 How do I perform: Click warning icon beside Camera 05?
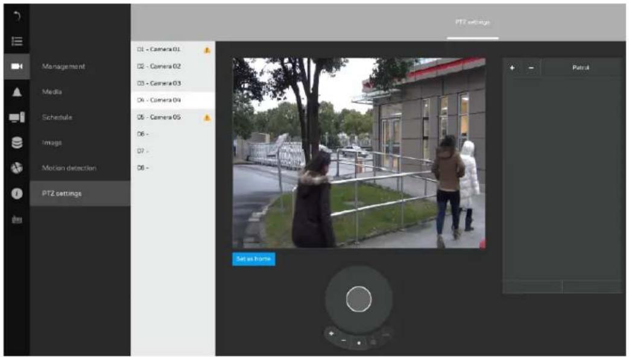(x=207, y=118)
